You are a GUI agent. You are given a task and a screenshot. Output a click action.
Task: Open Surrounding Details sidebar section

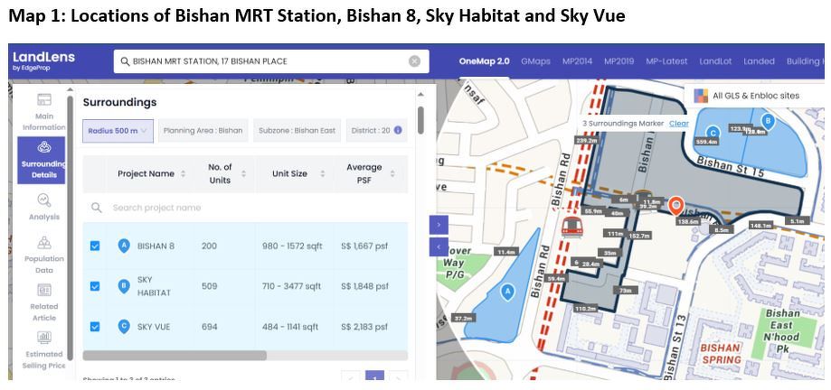pyautogui.click(x=42, y=161)
